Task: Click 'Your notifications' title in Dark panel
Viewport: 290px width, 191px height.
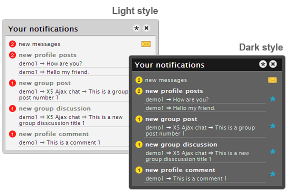Action: pyautogui.click(x=169, y=65)
